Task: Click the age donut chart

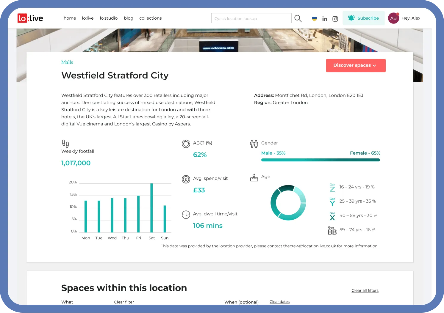Action: 288,203
